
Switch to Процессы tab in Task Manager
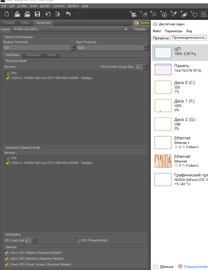tap(161, 38)
